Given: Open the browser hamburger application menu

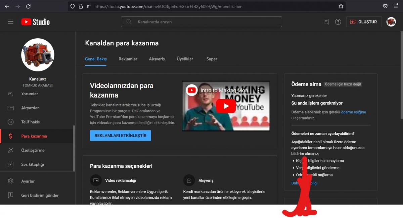Looking at the screenshot, I should (x=396, y=6).
